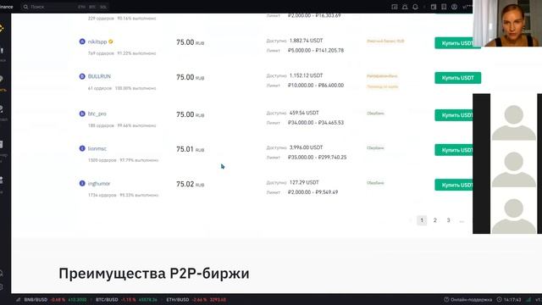Click the 75.02 RUB price of inghumor
The width and height of the screenshot is (542, 305).
(190, 184)
